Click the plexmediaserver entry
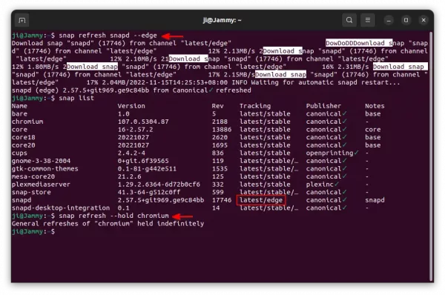 pyautogui.click(x=41, y=185)
